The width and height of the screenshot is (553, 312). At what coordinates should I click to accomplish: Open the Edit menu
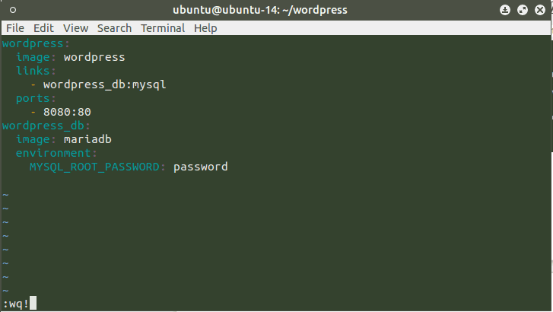pos(43,28)
